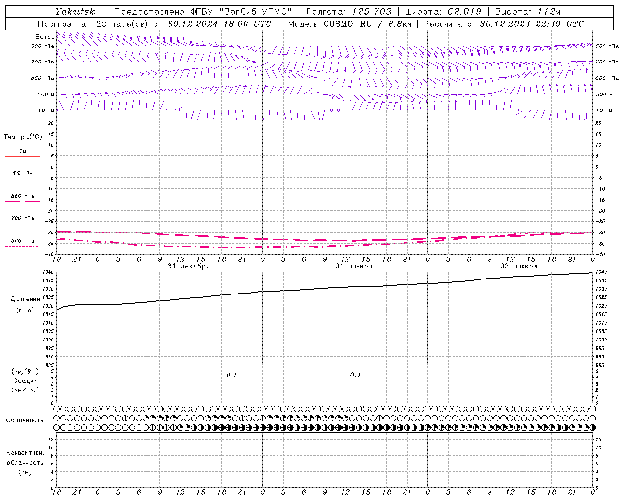
Task: Click the Тем-ра(°C) axis label
Action: pos(23,137)
